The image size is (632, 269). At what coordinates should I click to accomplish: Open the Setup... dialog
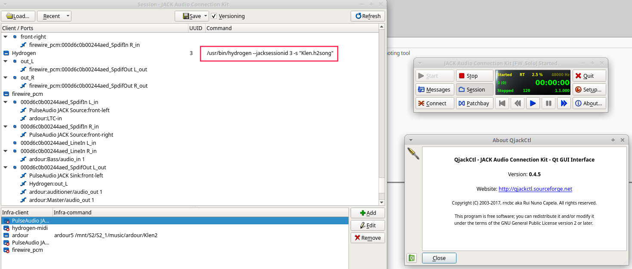coord(589,89)
